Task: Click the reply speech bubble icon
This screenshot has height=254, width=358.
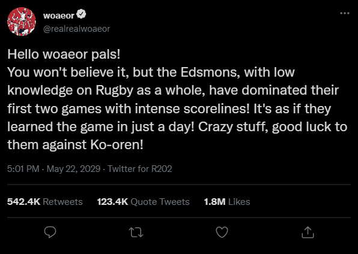Action: point(50,232)
